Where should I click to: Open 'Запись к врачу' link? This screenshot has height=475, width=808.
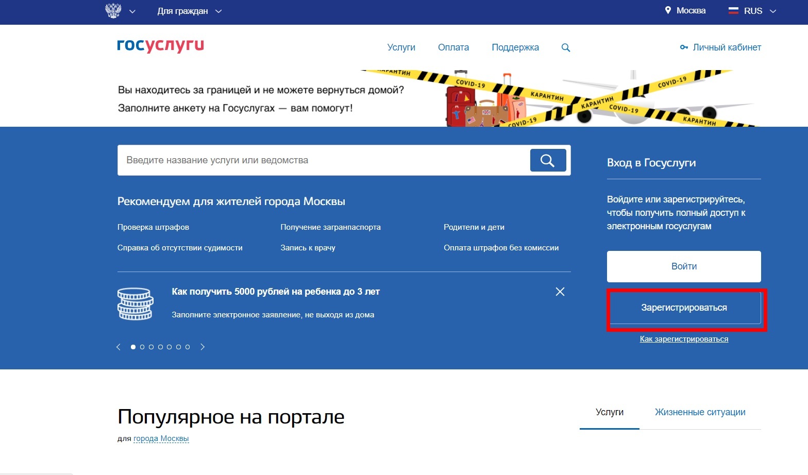coord(308,248)
